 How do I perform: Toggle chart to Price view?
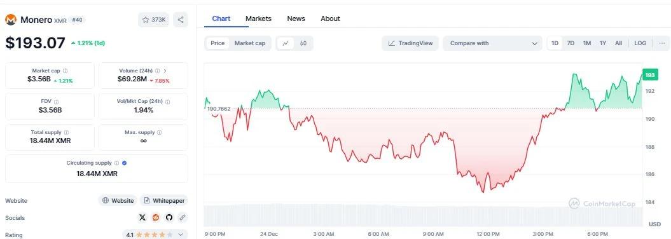[218, 43]
